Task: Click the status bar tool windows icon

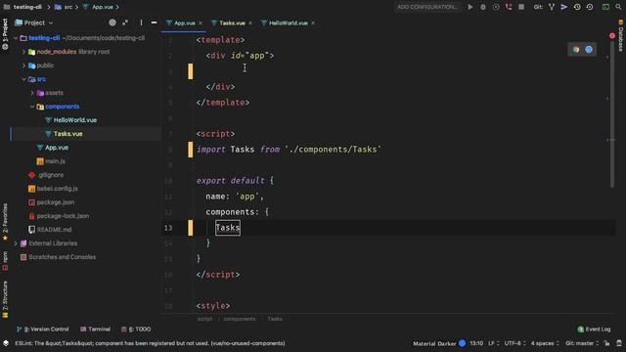Action: (6, 343)
